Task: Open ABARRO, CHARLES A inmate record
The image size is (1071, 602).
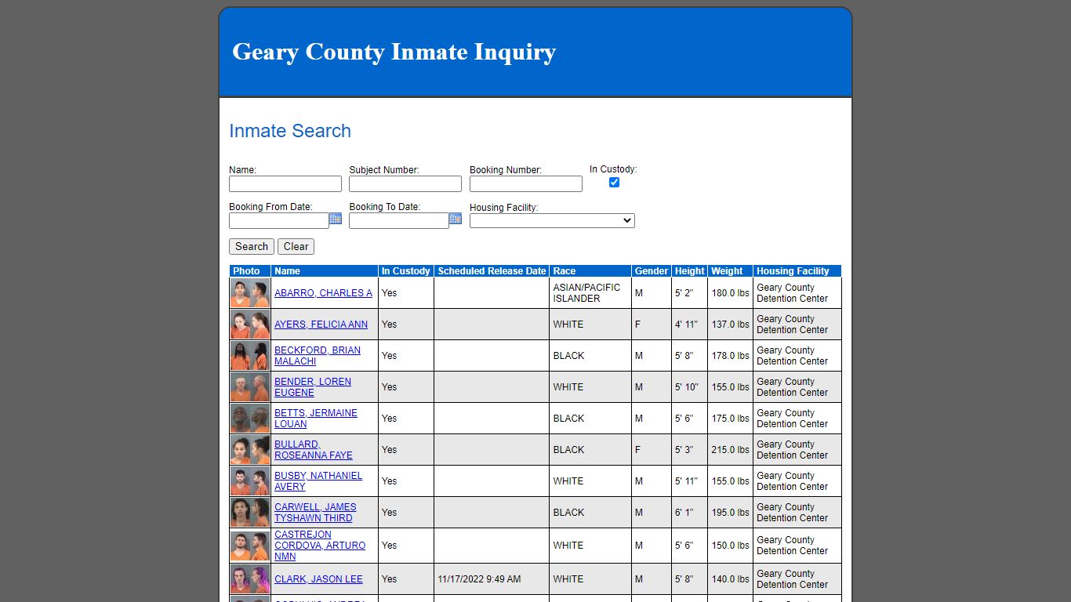Action: pos(323,293)
